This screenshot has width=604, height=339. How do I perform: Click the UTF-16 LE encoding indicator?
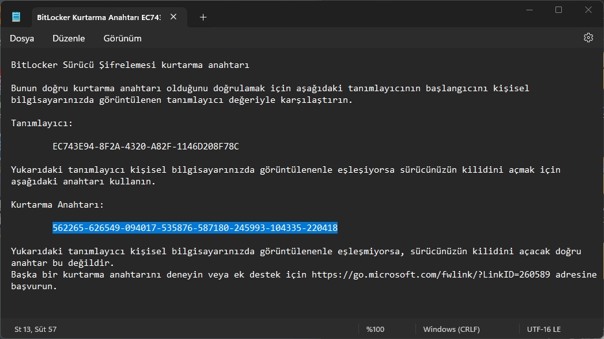tap(543, 329)
